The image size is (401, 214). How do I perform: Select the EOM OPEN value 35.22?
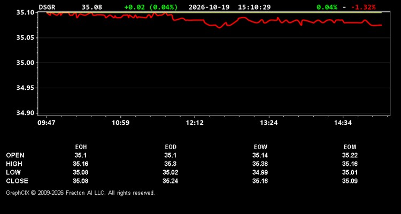350,155
